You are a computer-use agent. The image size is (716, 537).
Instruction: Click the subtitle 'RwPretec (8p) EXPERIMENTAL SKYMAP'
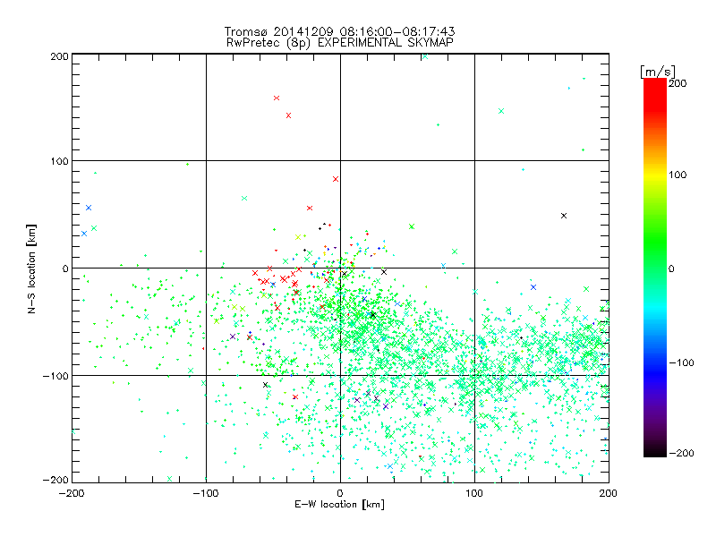[340, 43]
